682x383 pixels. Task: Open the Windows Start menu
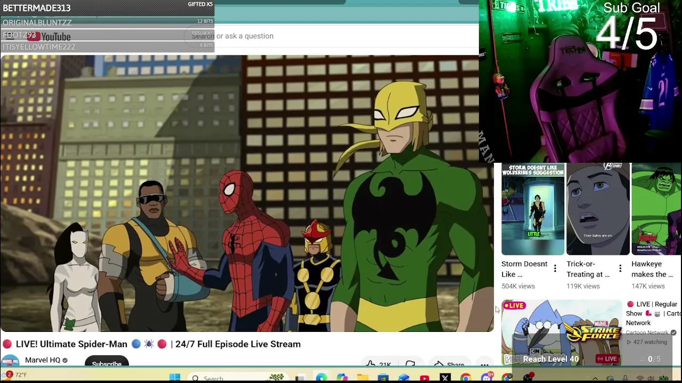175,378
